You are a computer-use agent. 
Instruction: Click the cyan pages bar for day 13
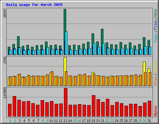pyautogui.click(x=66, y=43)
